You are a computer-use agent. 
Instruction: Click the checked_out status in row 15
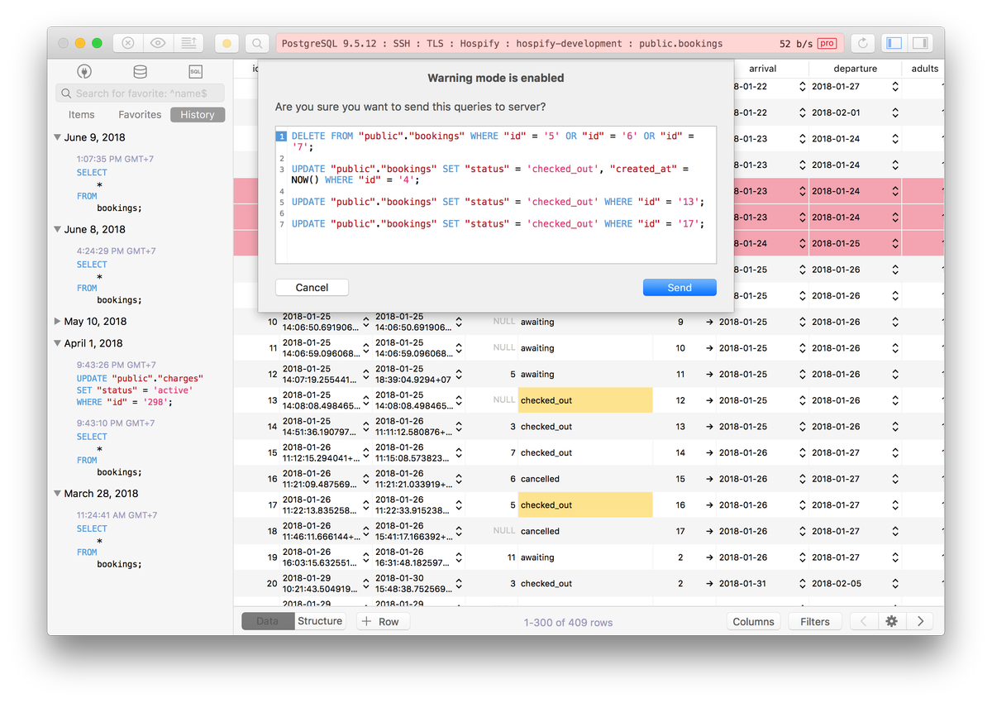pos(546,452)
